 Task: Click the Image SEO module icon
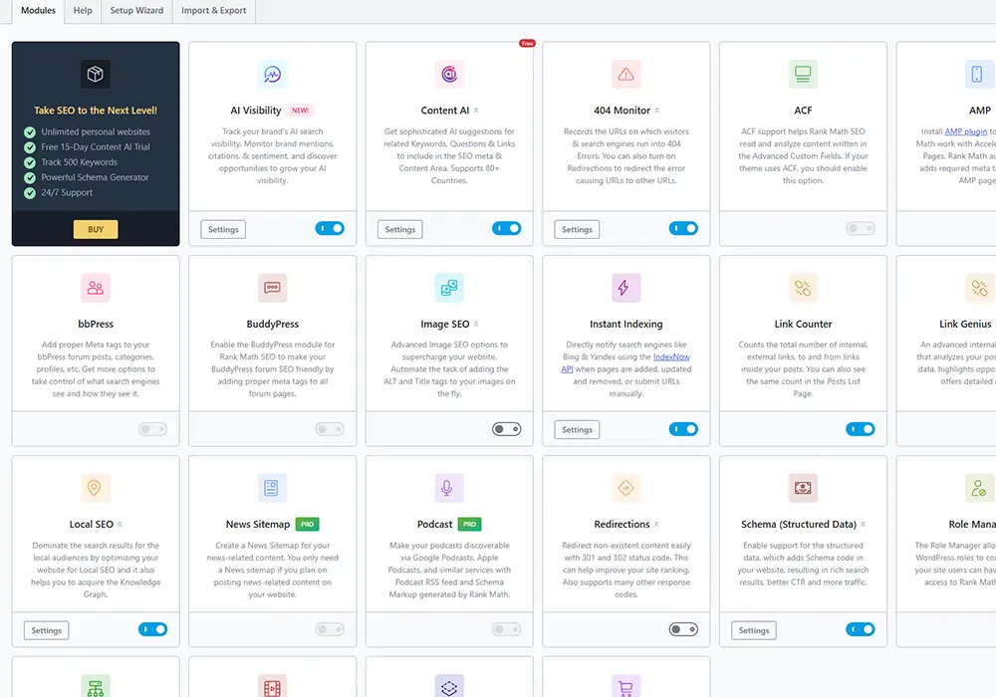pos(449,288)
